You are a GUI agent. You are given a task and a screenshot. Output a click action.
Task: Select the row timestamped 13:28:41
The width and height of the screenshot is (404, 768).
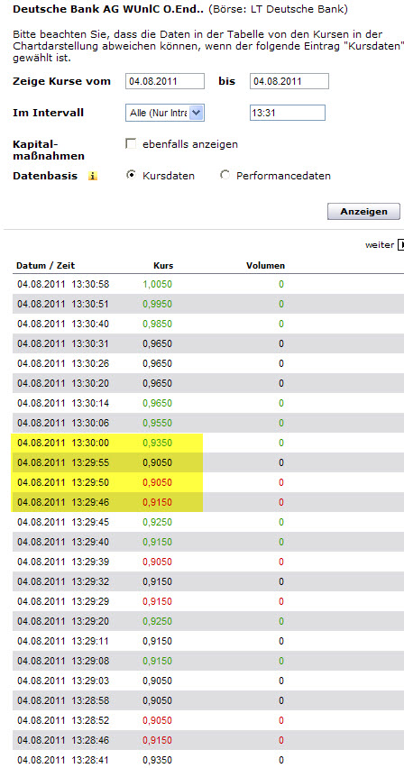[208, 760]
